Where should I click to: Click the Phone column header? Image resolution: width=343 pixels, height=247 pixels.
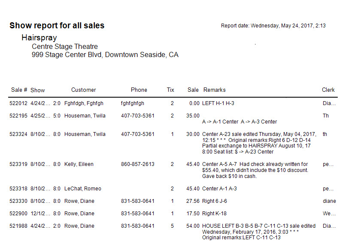pos(139,90)
